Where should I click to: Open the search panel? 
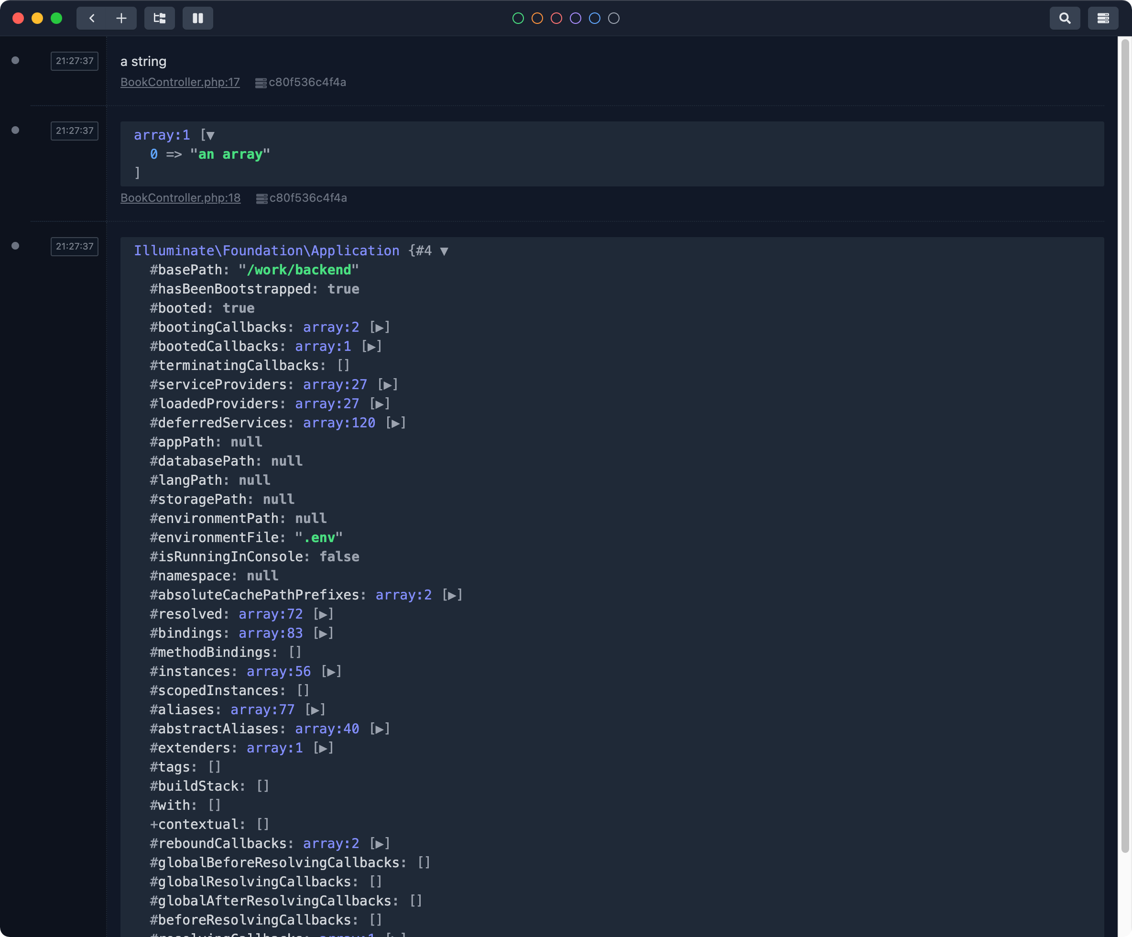point(1065,18)
